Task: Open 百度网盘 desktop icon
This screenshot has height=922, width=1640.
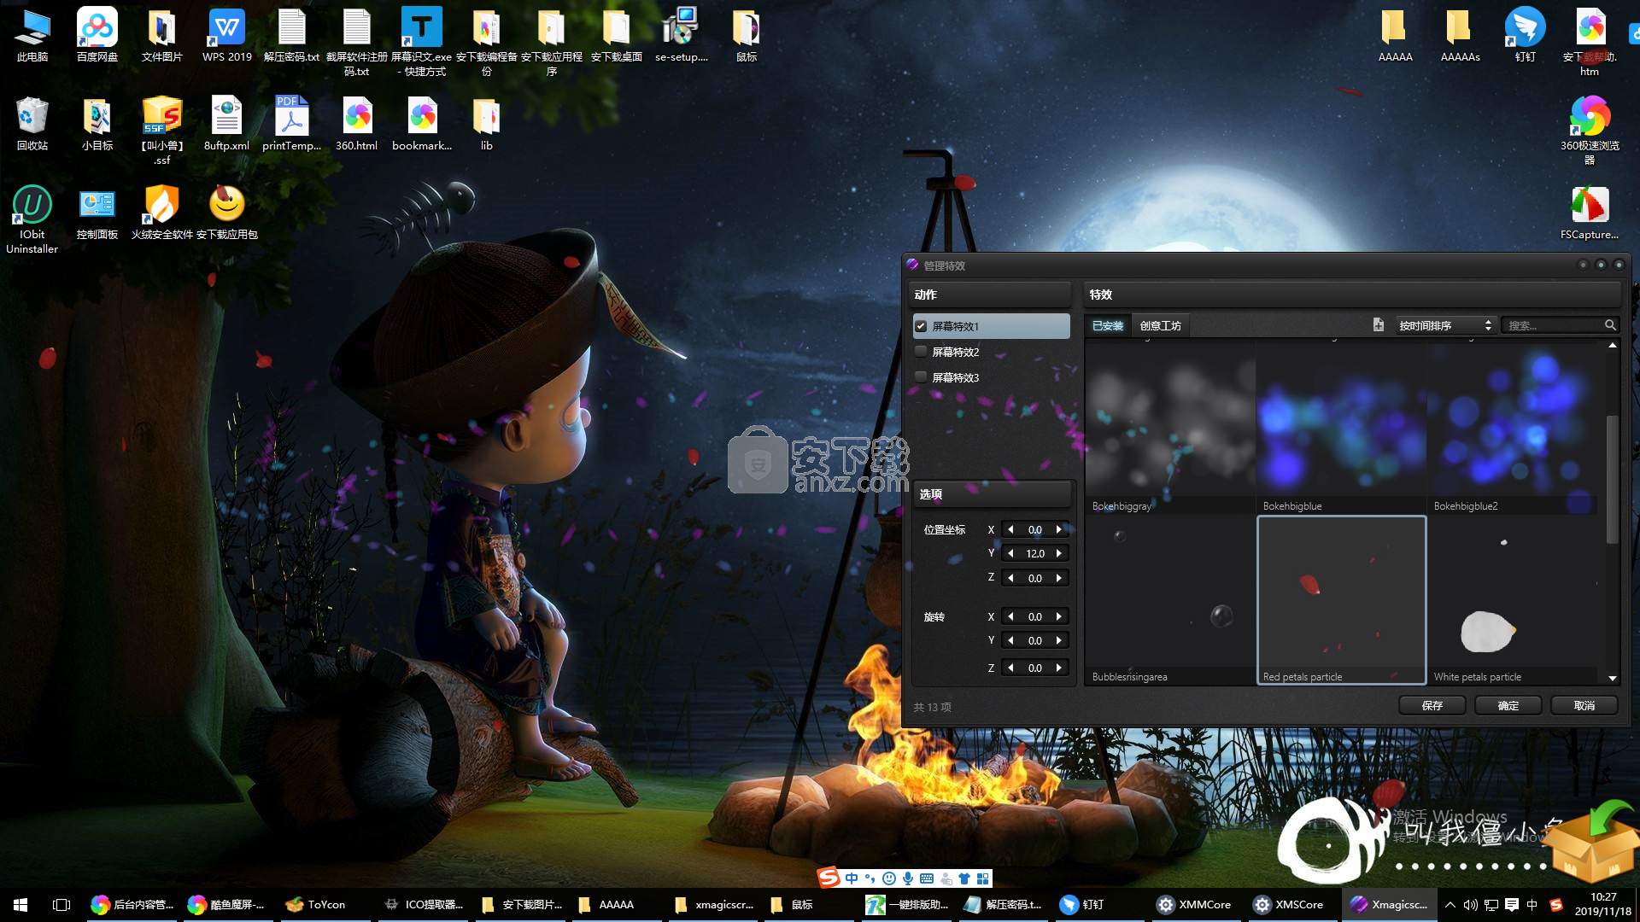Action: click(97, 36)
